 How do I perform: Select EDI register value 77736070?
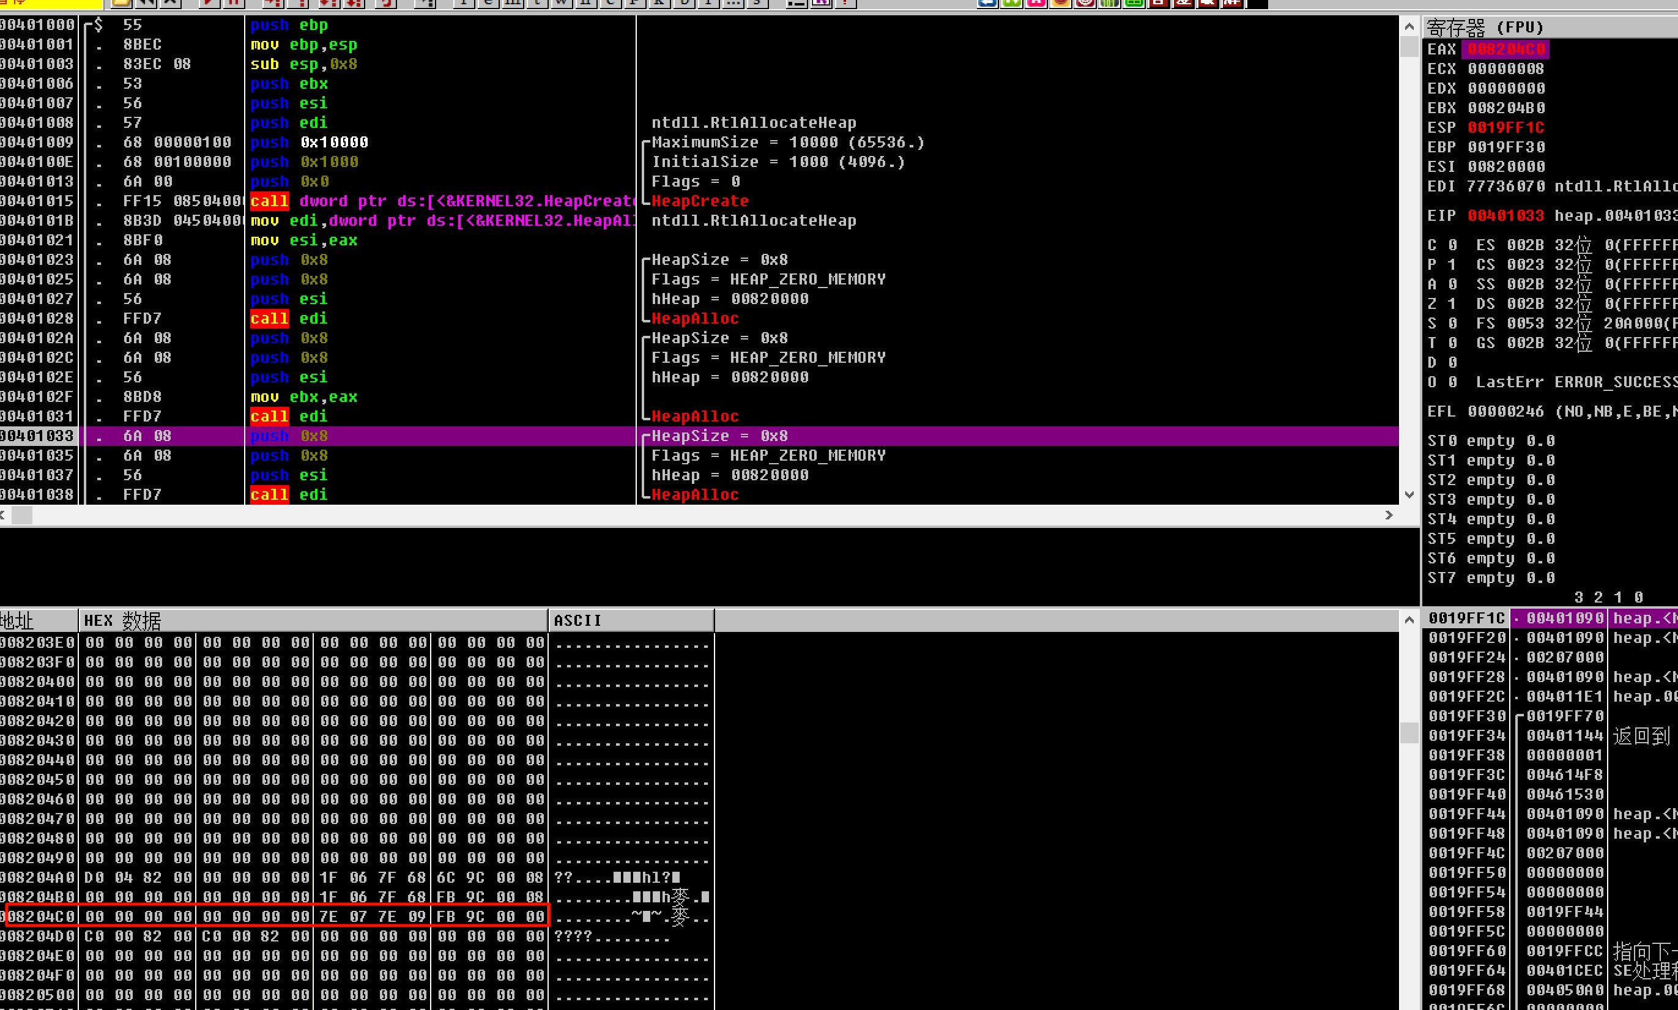(x=1506, y=186)
